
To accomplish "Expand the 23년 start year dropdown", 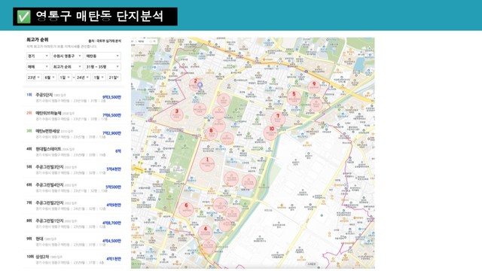I will tap(34, 78).
